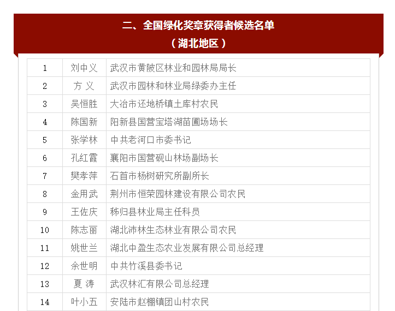Viewport: 395px width, 311px height.
Task: Click the cell 石首市杨树研究所副所长
Action: coord(160,176)
